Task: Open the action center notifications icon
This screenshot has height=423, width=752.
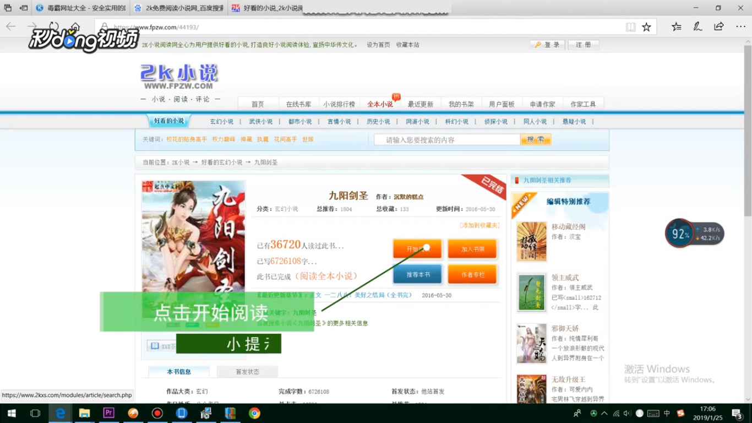Action: [x=737, y=413]
